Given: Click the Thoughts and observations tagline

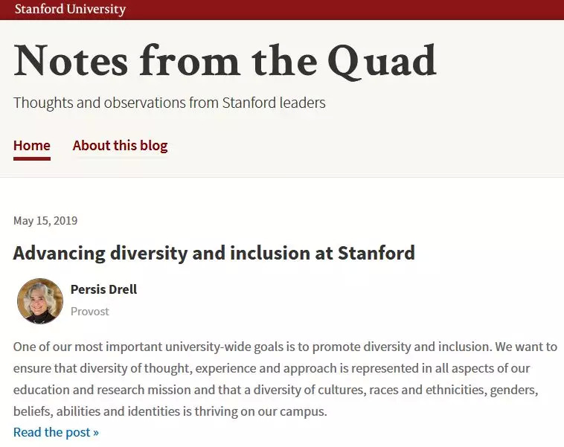Looking at the screenshot, I should [170, 103].
